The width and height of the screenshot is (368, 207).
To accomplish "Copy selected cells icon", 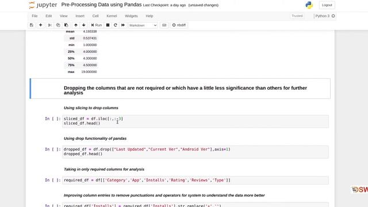I will point(58,25).
